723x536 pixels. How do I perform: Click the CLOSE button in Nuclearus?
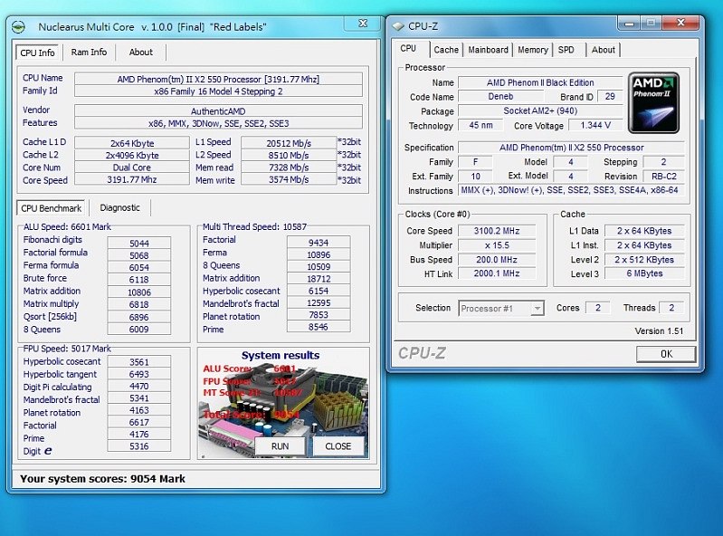tap(338, 446)
